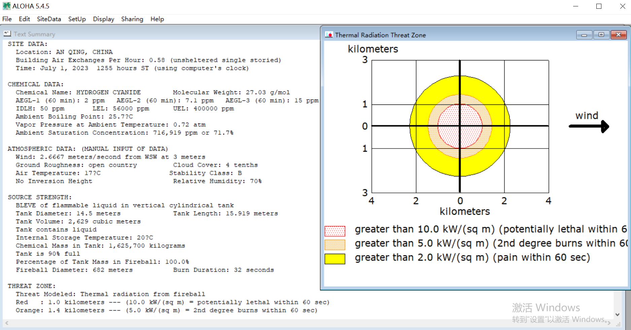Click the wind direction arrow
The width and height of the screenshot is (631, 330).
pyautogui.click(x=589, y=126)
